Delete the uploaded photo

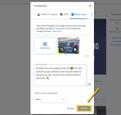click(x=75, y=49)
